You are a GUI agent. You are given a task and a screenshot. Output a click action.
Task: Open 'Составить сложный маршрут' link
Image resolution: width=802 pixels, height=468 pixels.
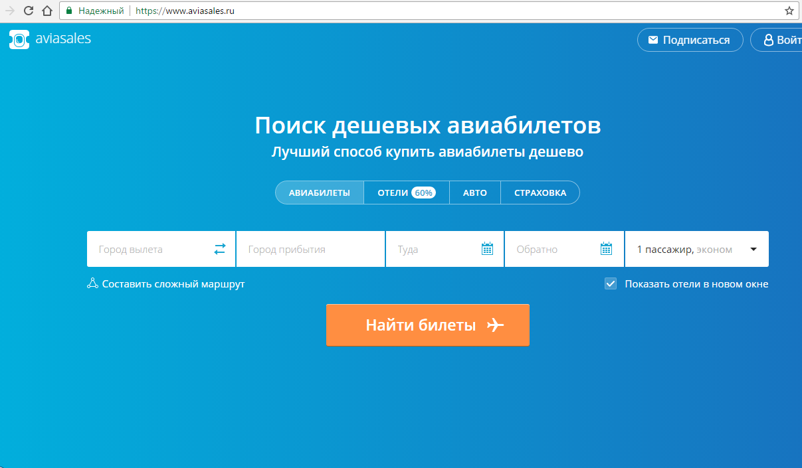point(173,284)
